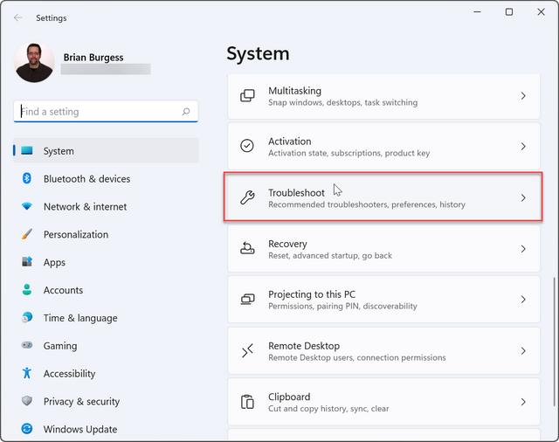Click 'Cut and copy history, sync, clear' text
Image resolution: width=559 pixels, height=442 pixels.
tap(328, 408)
